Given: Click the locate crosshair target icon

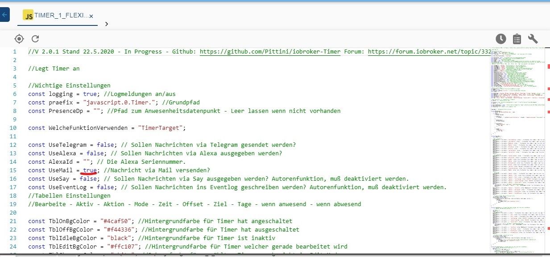Looking at the screenshot, I should 19,39.
